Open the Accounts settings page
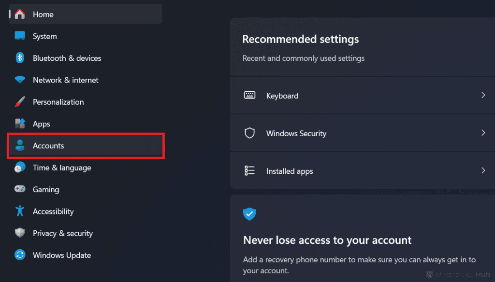 click(x=48, y=146)
